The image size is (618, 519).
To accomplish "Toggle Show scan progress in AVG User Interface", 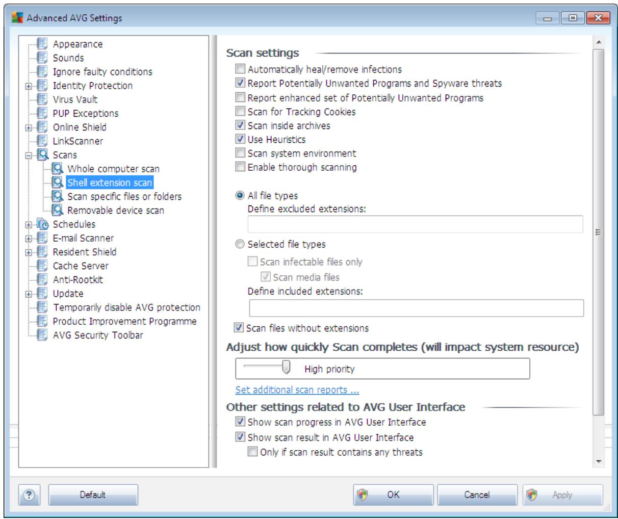I will click(240, 422).
